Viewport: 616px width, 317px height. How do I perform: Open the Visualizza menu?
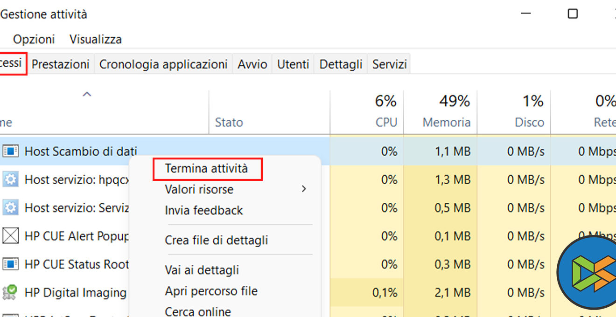coord(96,39)
